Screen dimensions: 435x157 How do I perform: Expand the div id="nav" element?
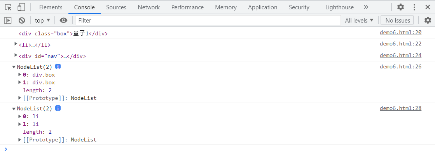point(16,55)
